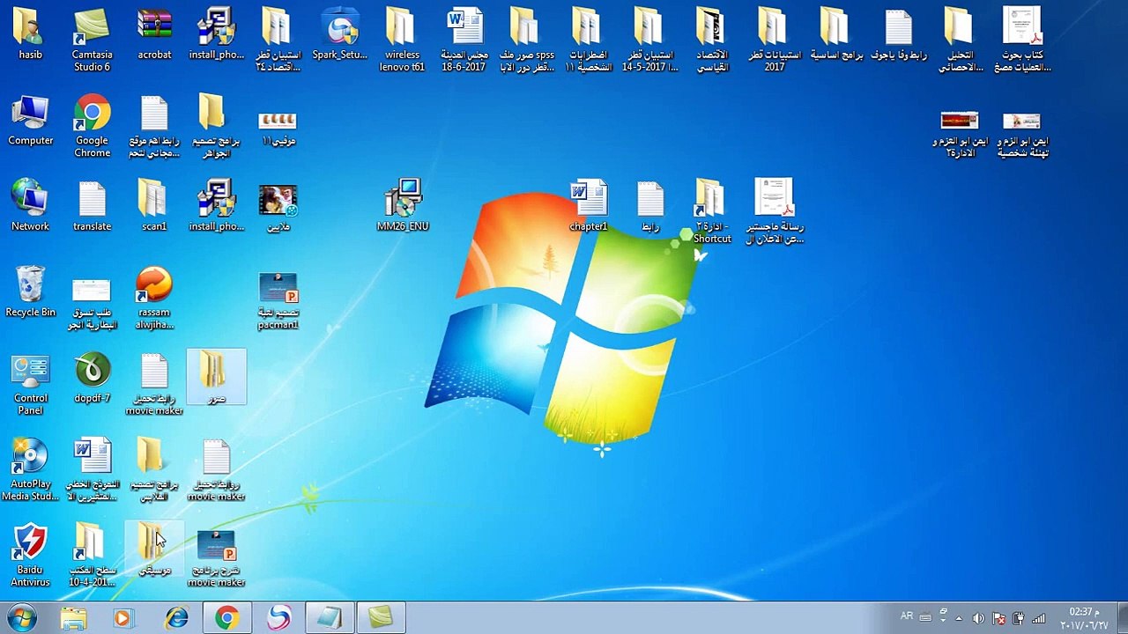Select the highlighted صور folder

(216, 378)
